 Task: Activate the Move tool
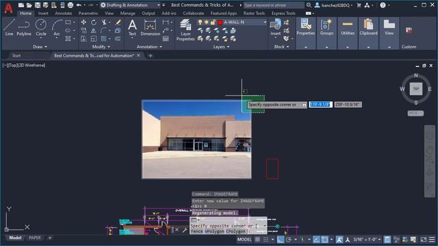pos(83,23)
